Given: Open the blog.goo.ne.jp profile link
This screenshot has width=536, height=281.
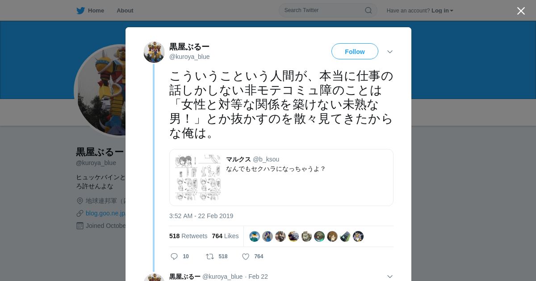Looking at the screenshot, I should (x=105, y=213).
